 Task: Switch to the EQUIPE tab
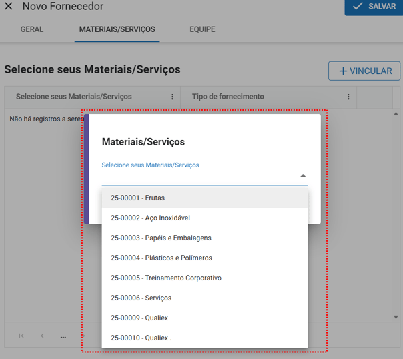pyautogui.click(x=202, y=30)
